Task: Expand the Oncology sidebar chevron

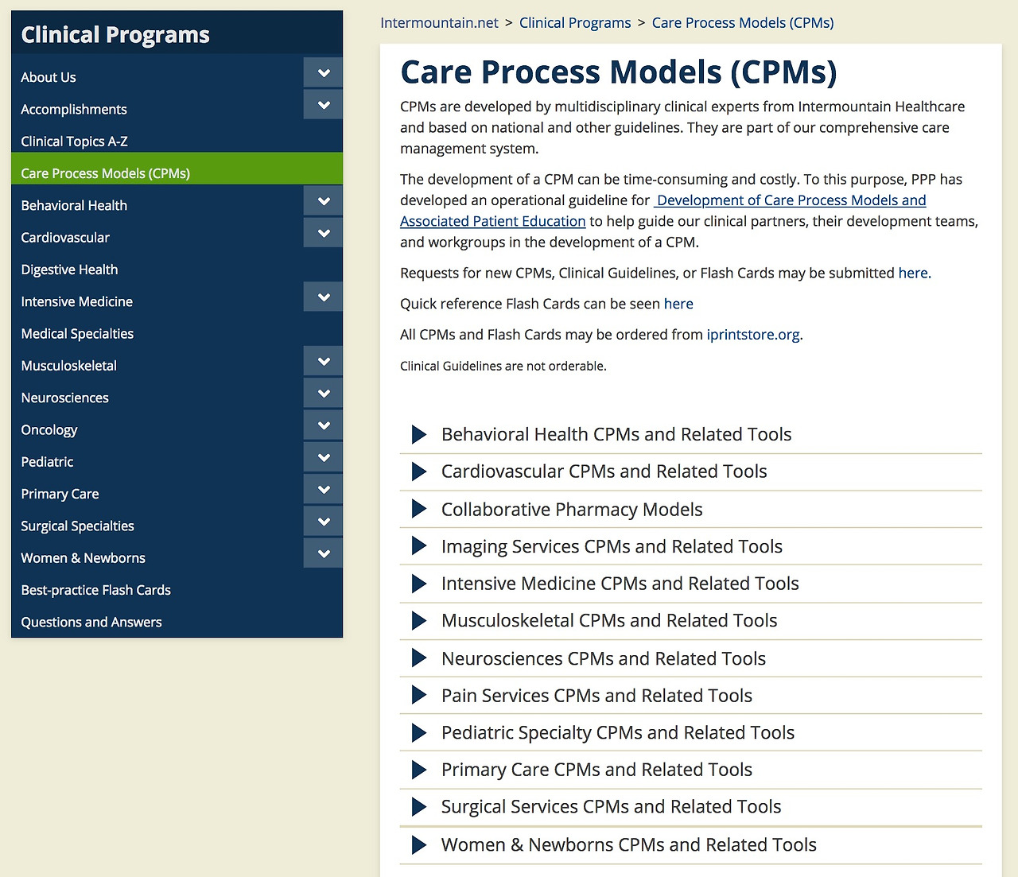Action: click(323, 425)
